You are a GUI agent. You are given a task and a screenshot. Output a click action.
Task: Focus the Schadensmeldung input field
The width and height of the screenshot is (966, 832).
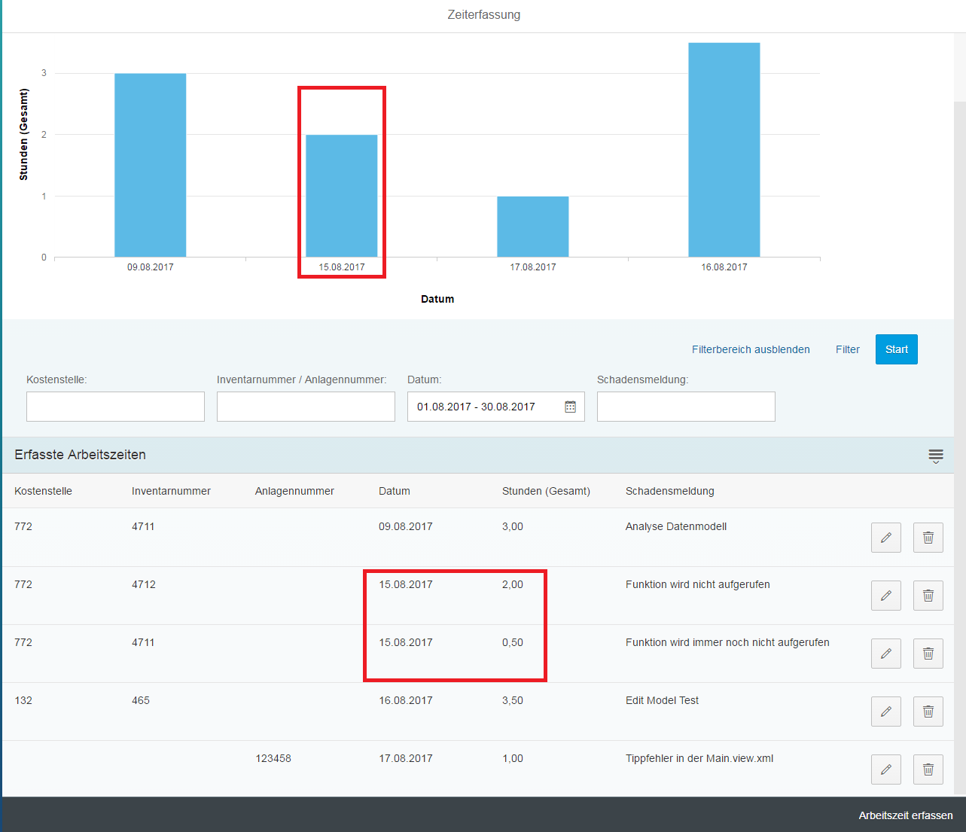(686, 407)
